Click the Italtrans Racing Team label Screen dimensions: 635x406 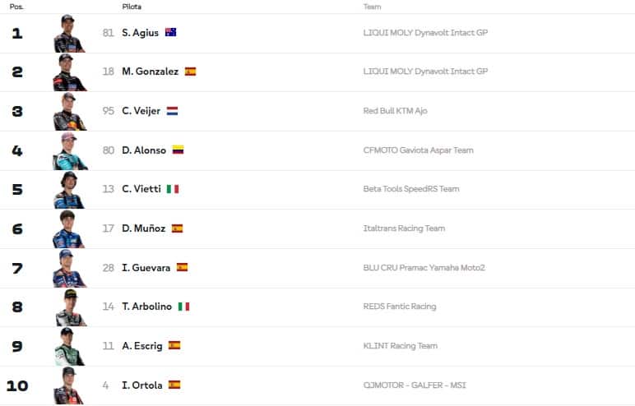coord(404,228)
